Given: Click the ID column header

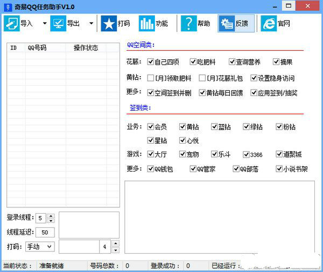Looking at the screenshot, I should (16, 47).
